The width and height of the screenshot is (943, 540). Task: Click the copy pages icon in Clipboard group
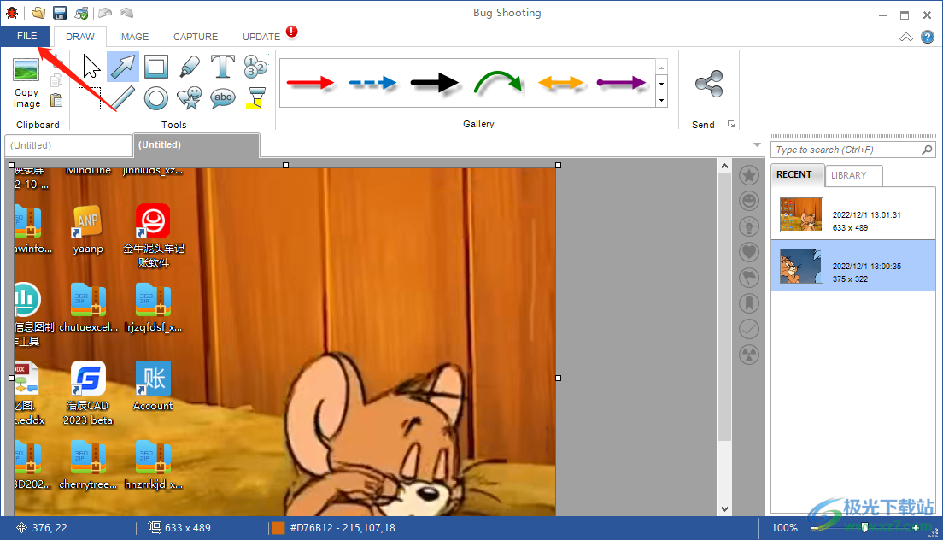[56, 80]
